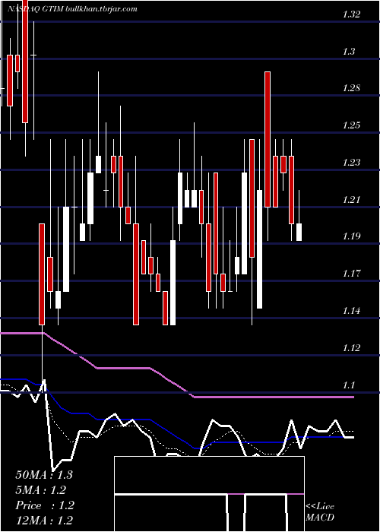Click the 1.17 price axis label
The width and height of the screenshot is (380, 532).
pyautogui.click(x=351, y=274)
